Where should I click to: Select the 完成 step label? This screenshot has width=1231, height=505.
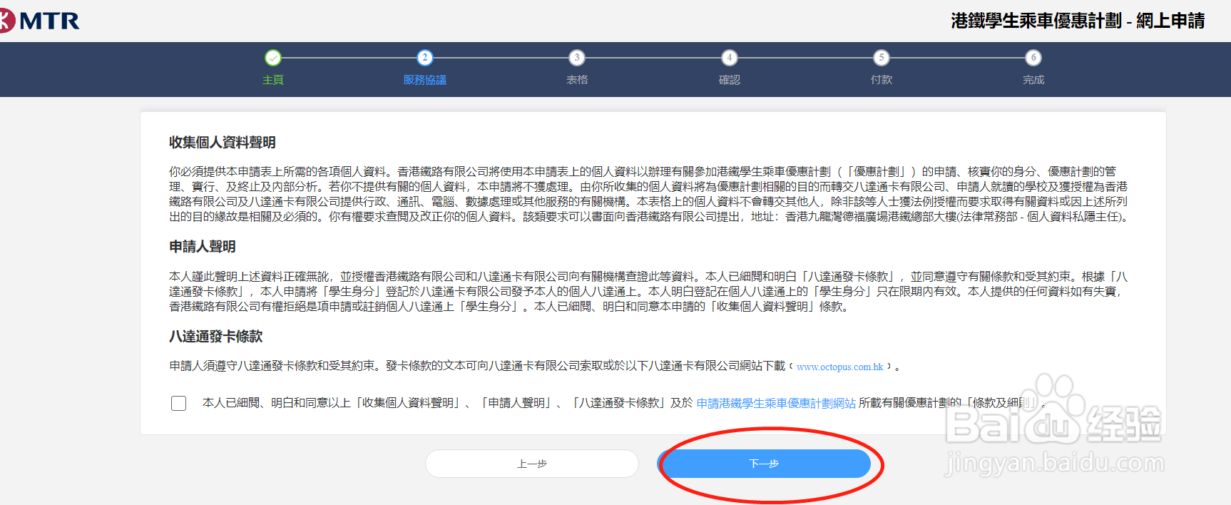(1033, 80)
